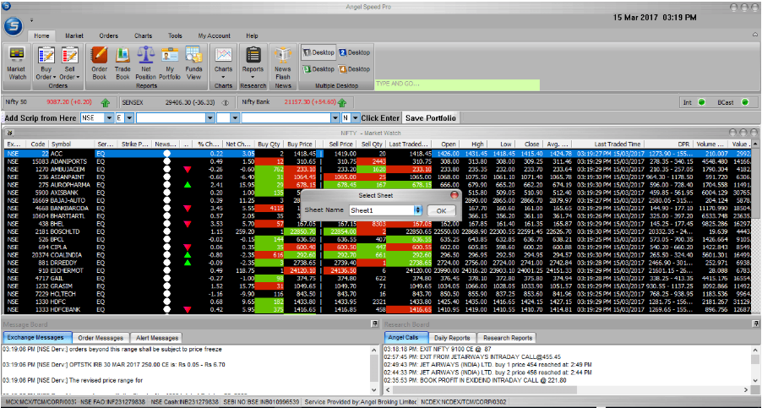Click the Market Watch vertical scrollbar
762x408 pixels.
point(754,227)
